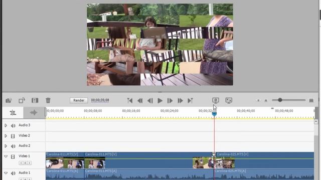This screenshot has height=180, width=321.
Task: Click the fit timeline small icon
Action: [266, 100]
